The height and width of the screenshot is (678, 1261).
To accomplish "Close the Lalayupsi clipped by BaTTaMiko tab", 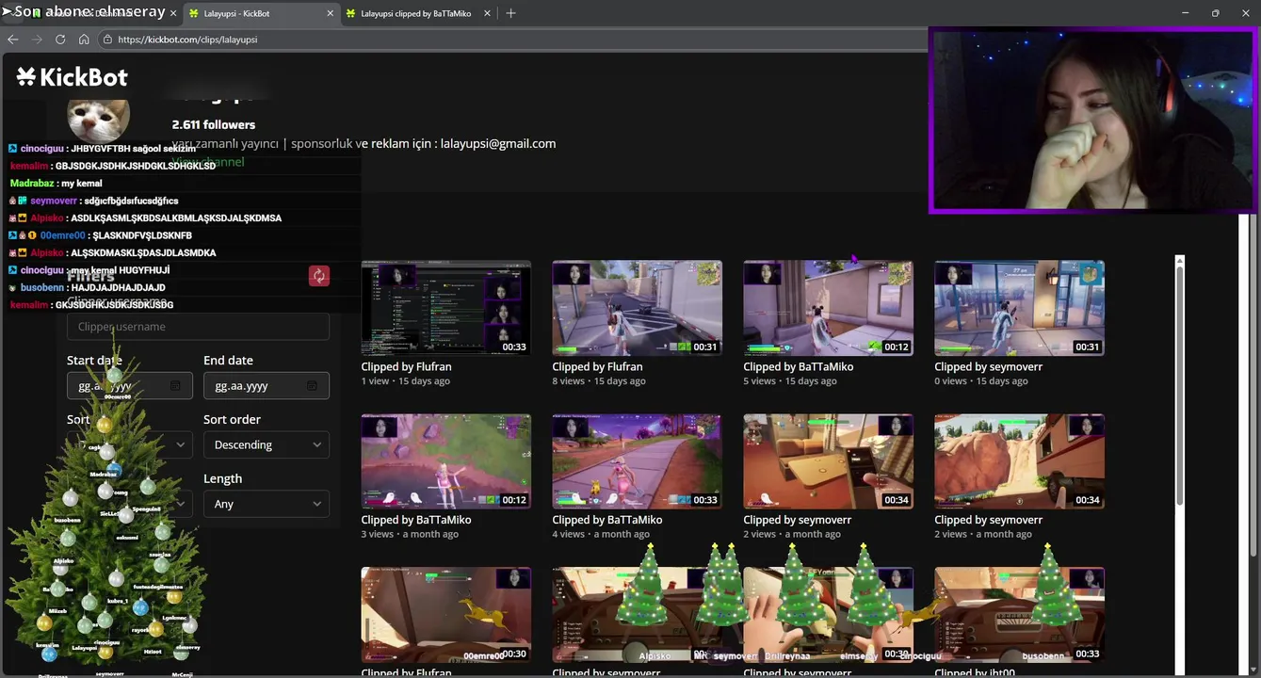I will (x=486, y=13).
